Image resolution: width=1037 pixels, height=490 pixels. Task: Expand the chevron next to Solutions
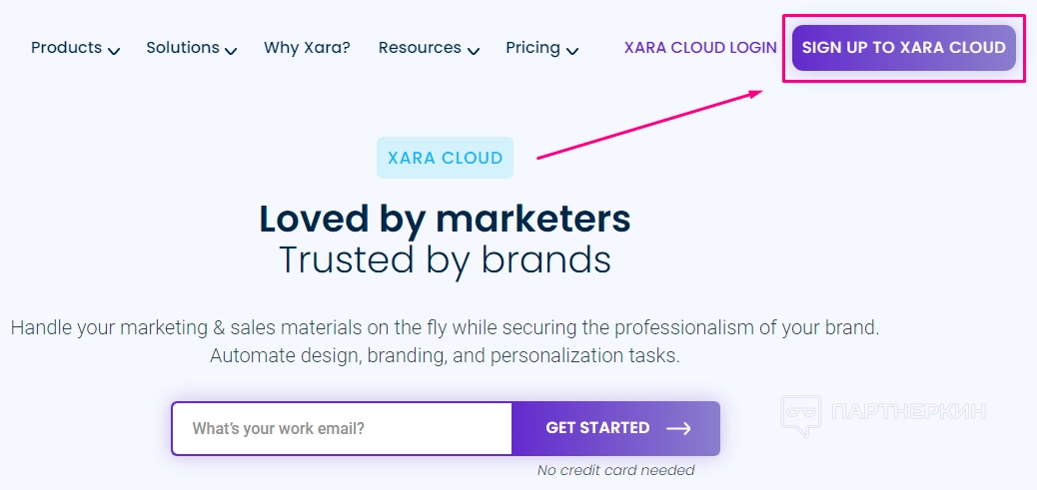click(231, 50)
